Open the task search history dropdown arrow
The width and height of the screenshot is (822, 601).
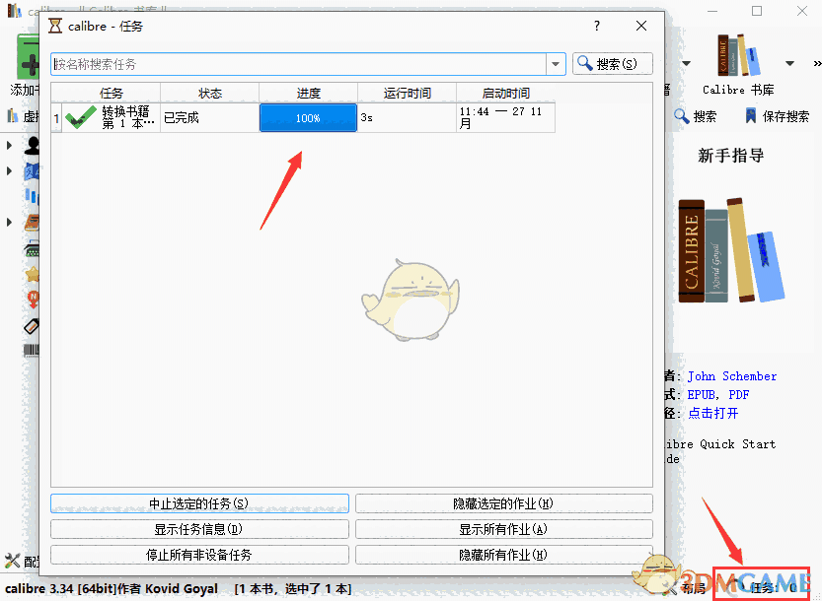pyautogui.click(x=556, y=63)
